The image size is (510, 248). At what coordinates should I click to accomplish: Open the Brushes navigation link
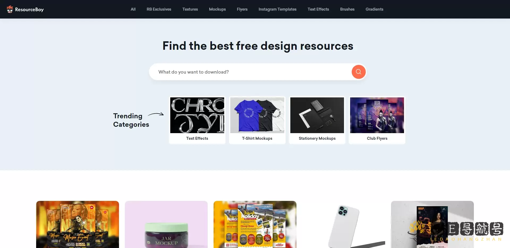[x=347, y=9]
